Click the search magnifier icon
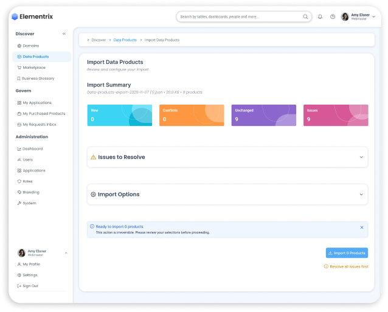The height and width of the screenshot is (312, 388). [305, 17]
